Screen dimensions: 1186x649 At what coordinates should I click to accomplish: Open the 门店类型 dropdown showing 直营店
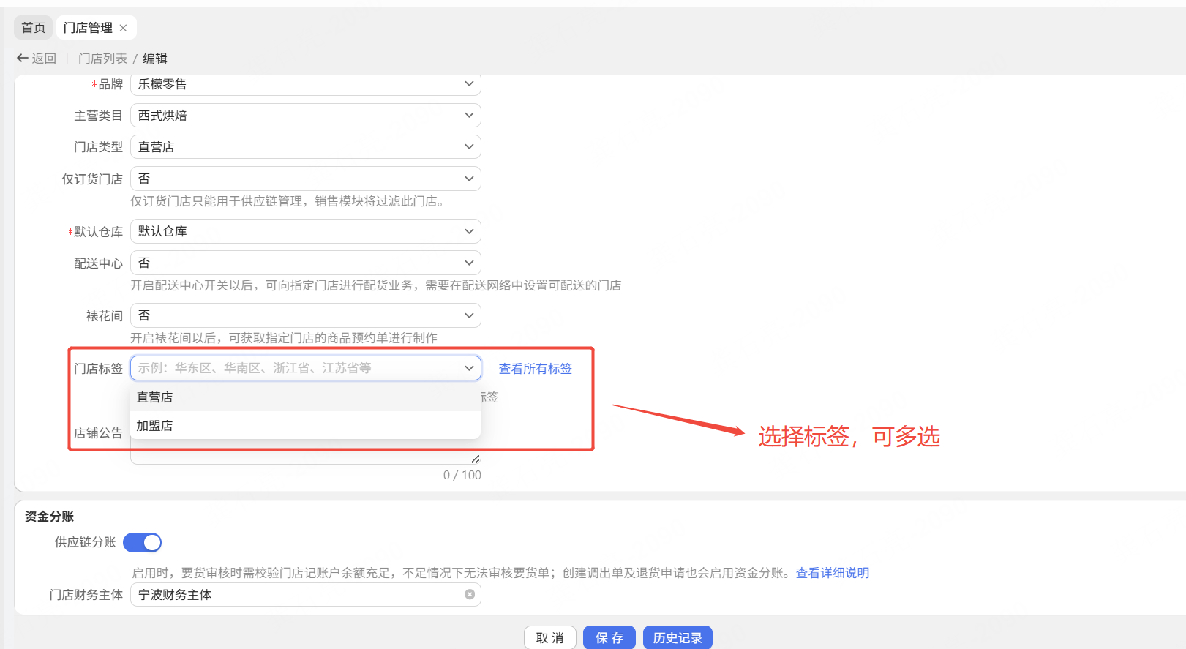point(306,147)
